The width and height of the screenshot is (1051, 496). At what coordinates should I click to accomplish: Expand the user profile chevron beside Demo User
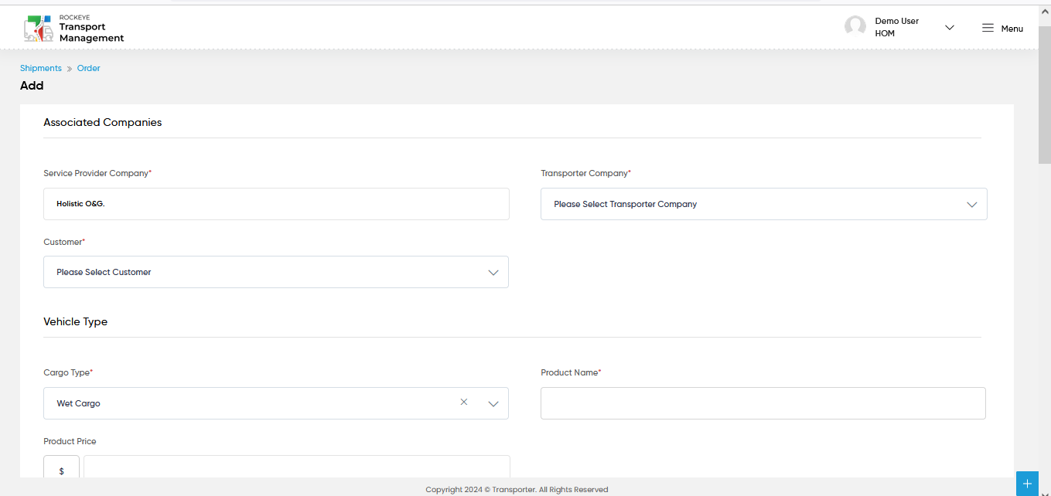(950, 28)
